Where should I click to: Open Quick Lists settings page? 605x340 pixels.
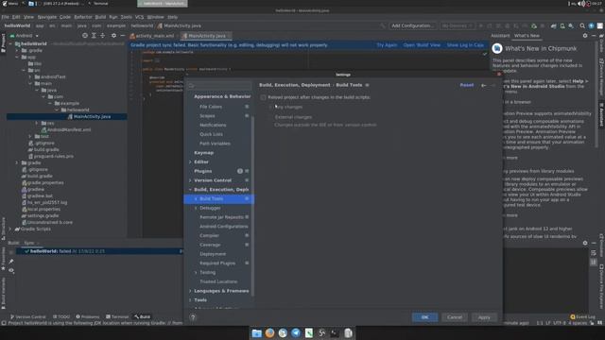(x=211, y=134)
